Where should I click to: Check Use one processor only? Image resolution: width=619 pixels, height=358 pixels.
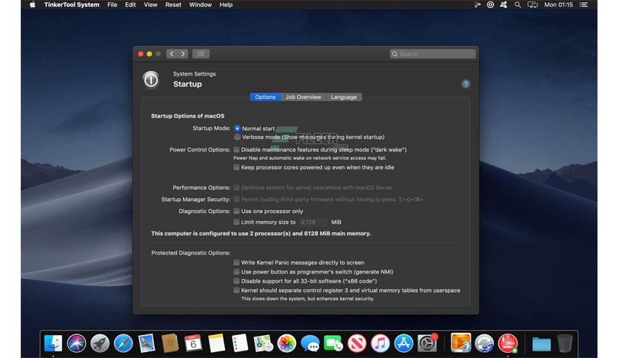coord(236,211)
